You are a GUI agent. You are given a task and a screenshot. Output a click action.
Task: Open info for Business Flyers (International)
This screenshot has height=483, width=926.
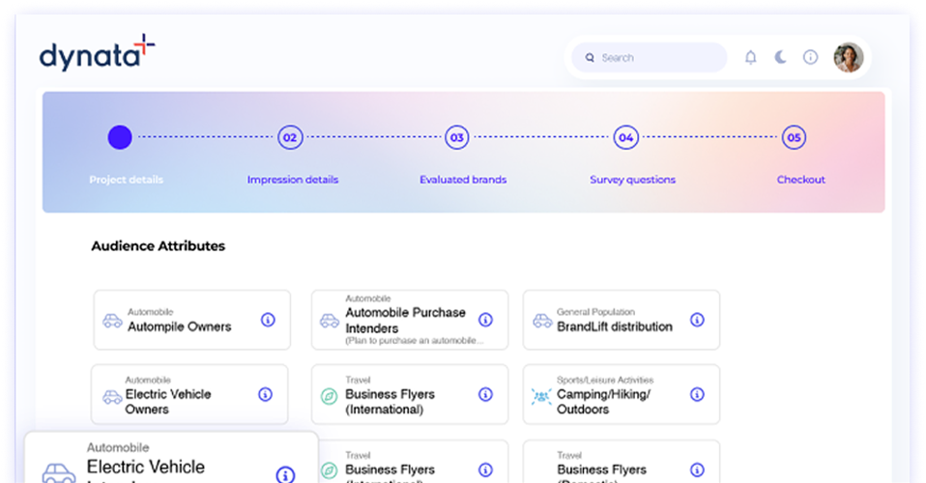click(485, 394)
